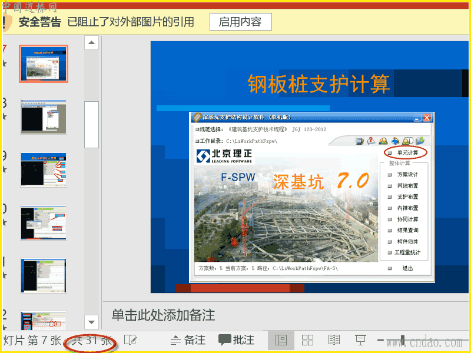
Task: Click the slide panel scroll up arrow
Action: [x=92, y=42]
